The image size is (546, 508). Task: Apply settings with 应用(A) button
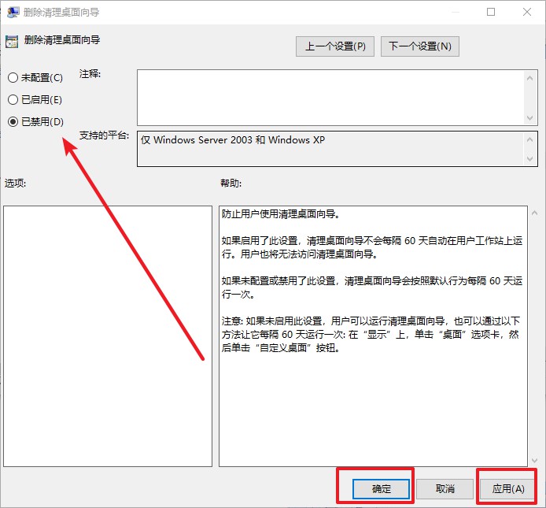pos(508,489)
